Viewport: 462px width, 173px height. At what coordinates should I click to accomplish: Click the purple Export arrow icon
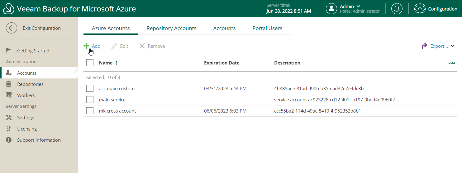click(x=424, y=46)
